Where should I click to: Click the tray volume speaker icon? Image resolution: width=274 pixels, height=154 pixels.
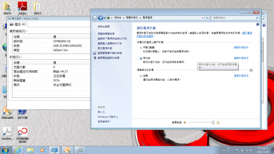click(x=251, y=150)
